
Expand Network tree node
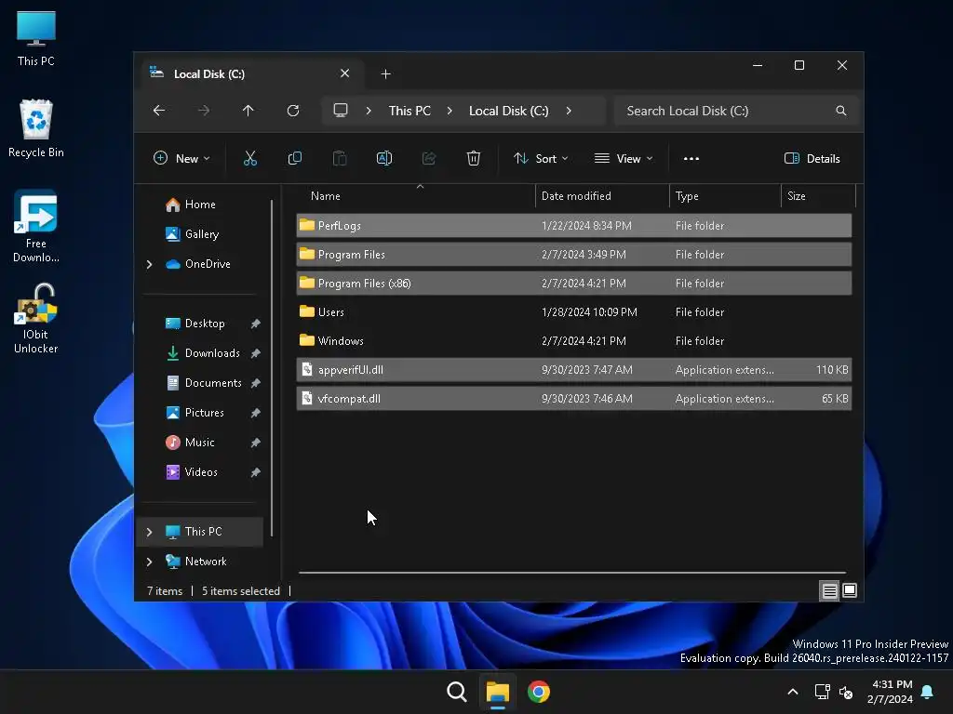pyautogui.click(x=150, y=562)
